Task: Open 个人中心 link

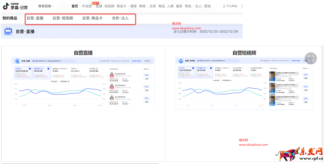Action: click(232, 6)
